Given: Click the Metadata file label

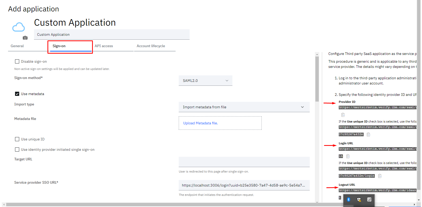Looking at the screenshot, I should 25,119.
